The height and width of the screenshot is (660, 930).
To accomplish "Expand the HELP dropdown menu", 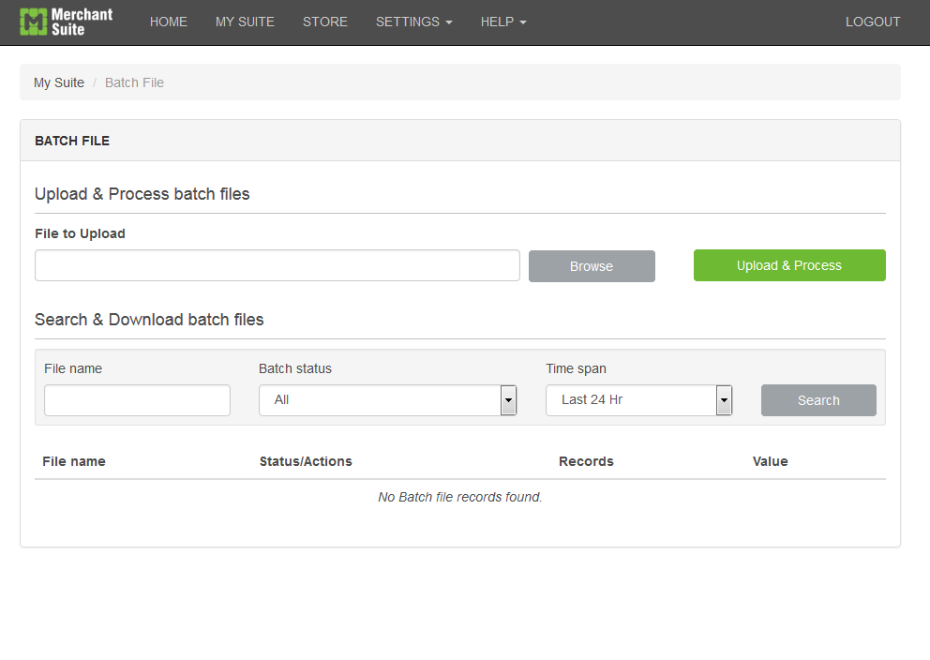I will (x=503, y=22).
